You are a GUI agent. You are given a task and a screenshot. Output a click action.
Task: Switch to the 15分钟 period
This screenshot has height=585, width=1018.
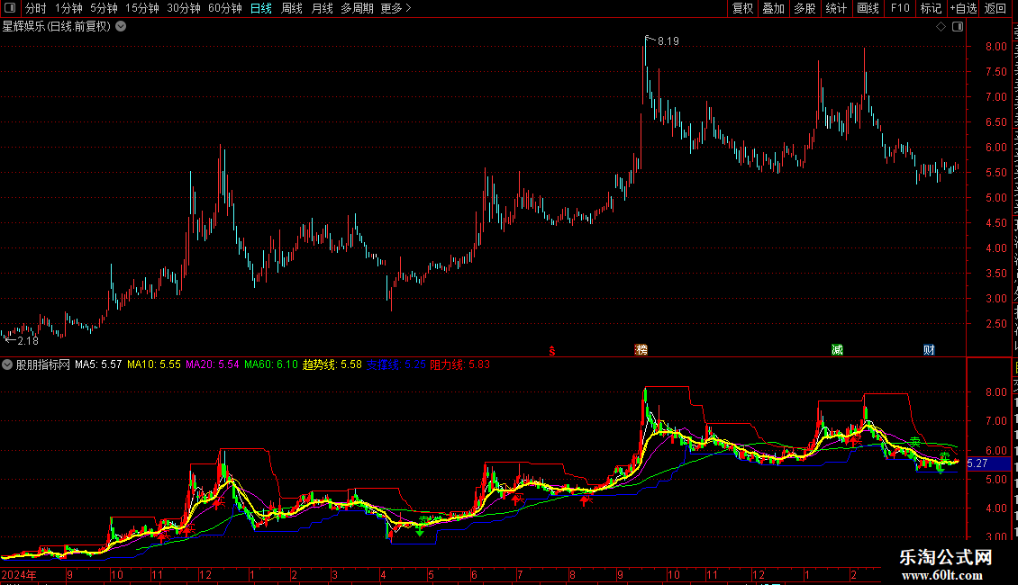point(142,8)
